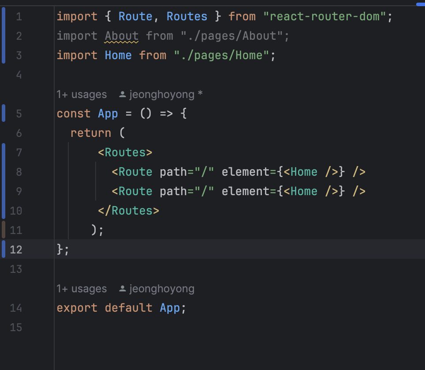
Task: Click the "./pages/Home" import path string
Action: 221,55
